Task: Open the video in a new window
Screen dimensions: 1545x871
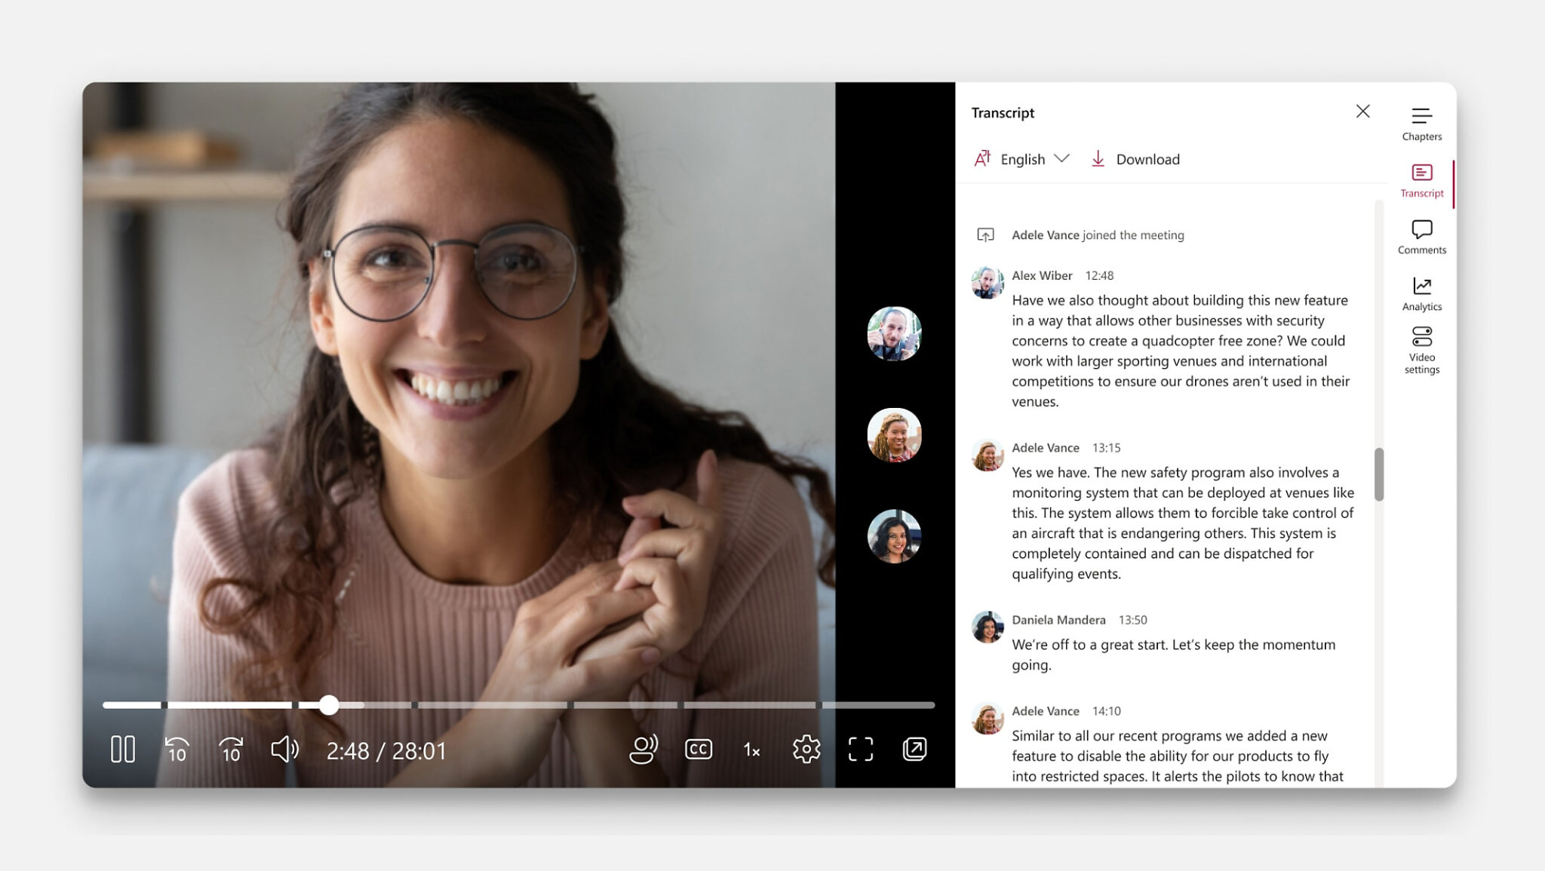Action: pos(915,749)
